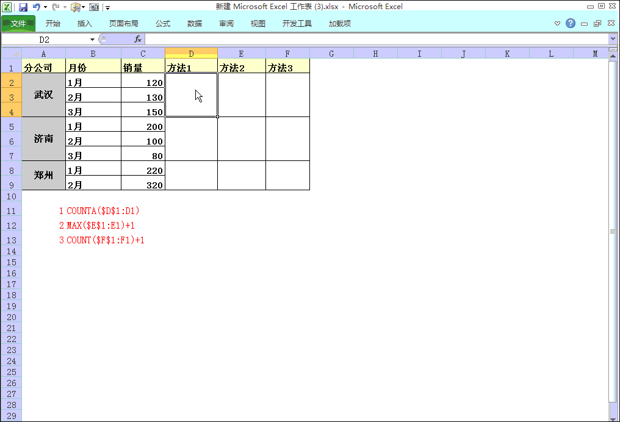Click the camera icon in quick access toolbar
The width and height of the screenshot is (620, 422).
pos(94,7)
